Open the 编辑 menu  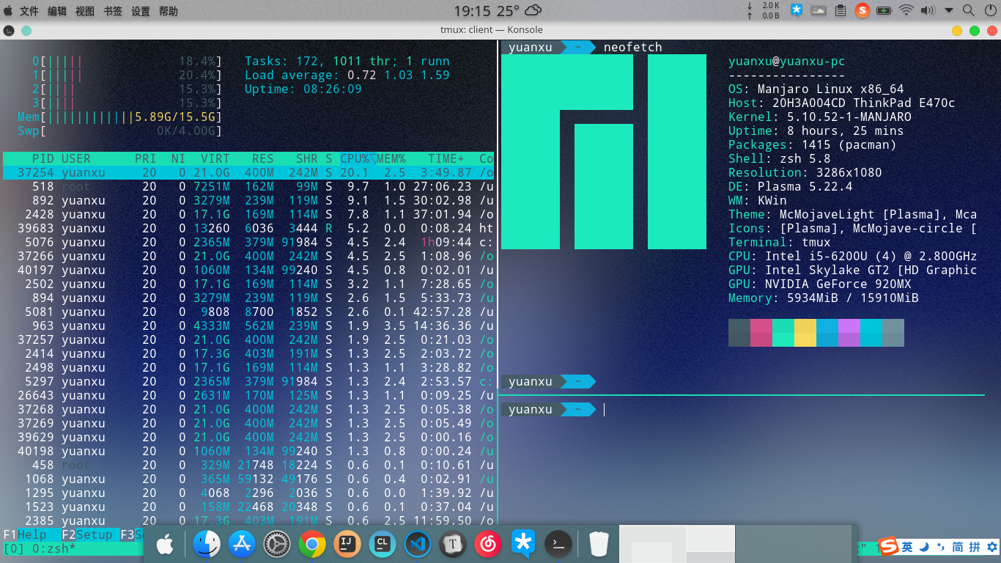tap(57, 11)
